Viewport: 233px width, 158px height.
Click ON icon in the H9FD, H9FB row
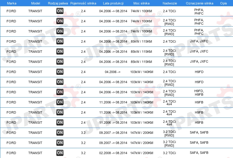click(x=60, y=92)
